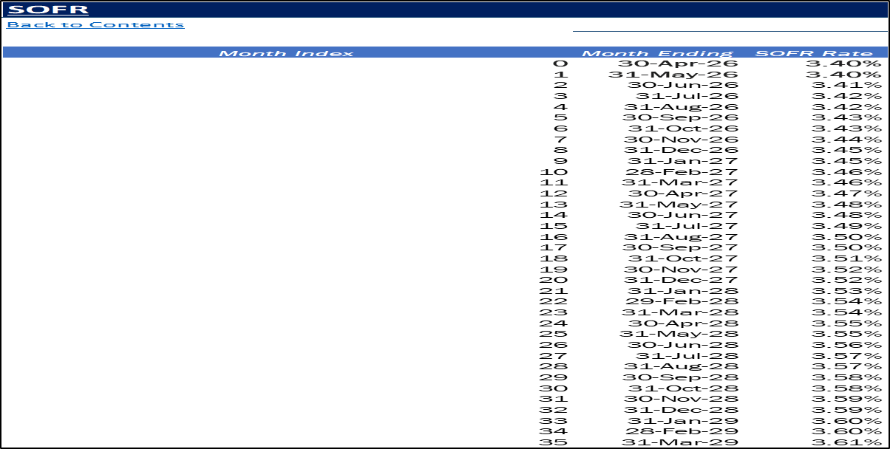Select date cell 30-Apr-28

684,323
